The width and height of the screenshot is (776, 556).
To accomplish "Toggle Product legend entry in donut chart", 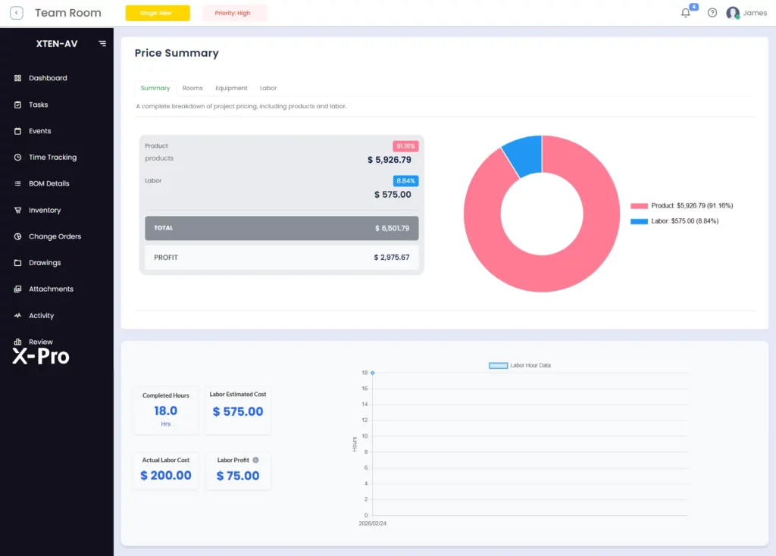I will click(681, 206).
